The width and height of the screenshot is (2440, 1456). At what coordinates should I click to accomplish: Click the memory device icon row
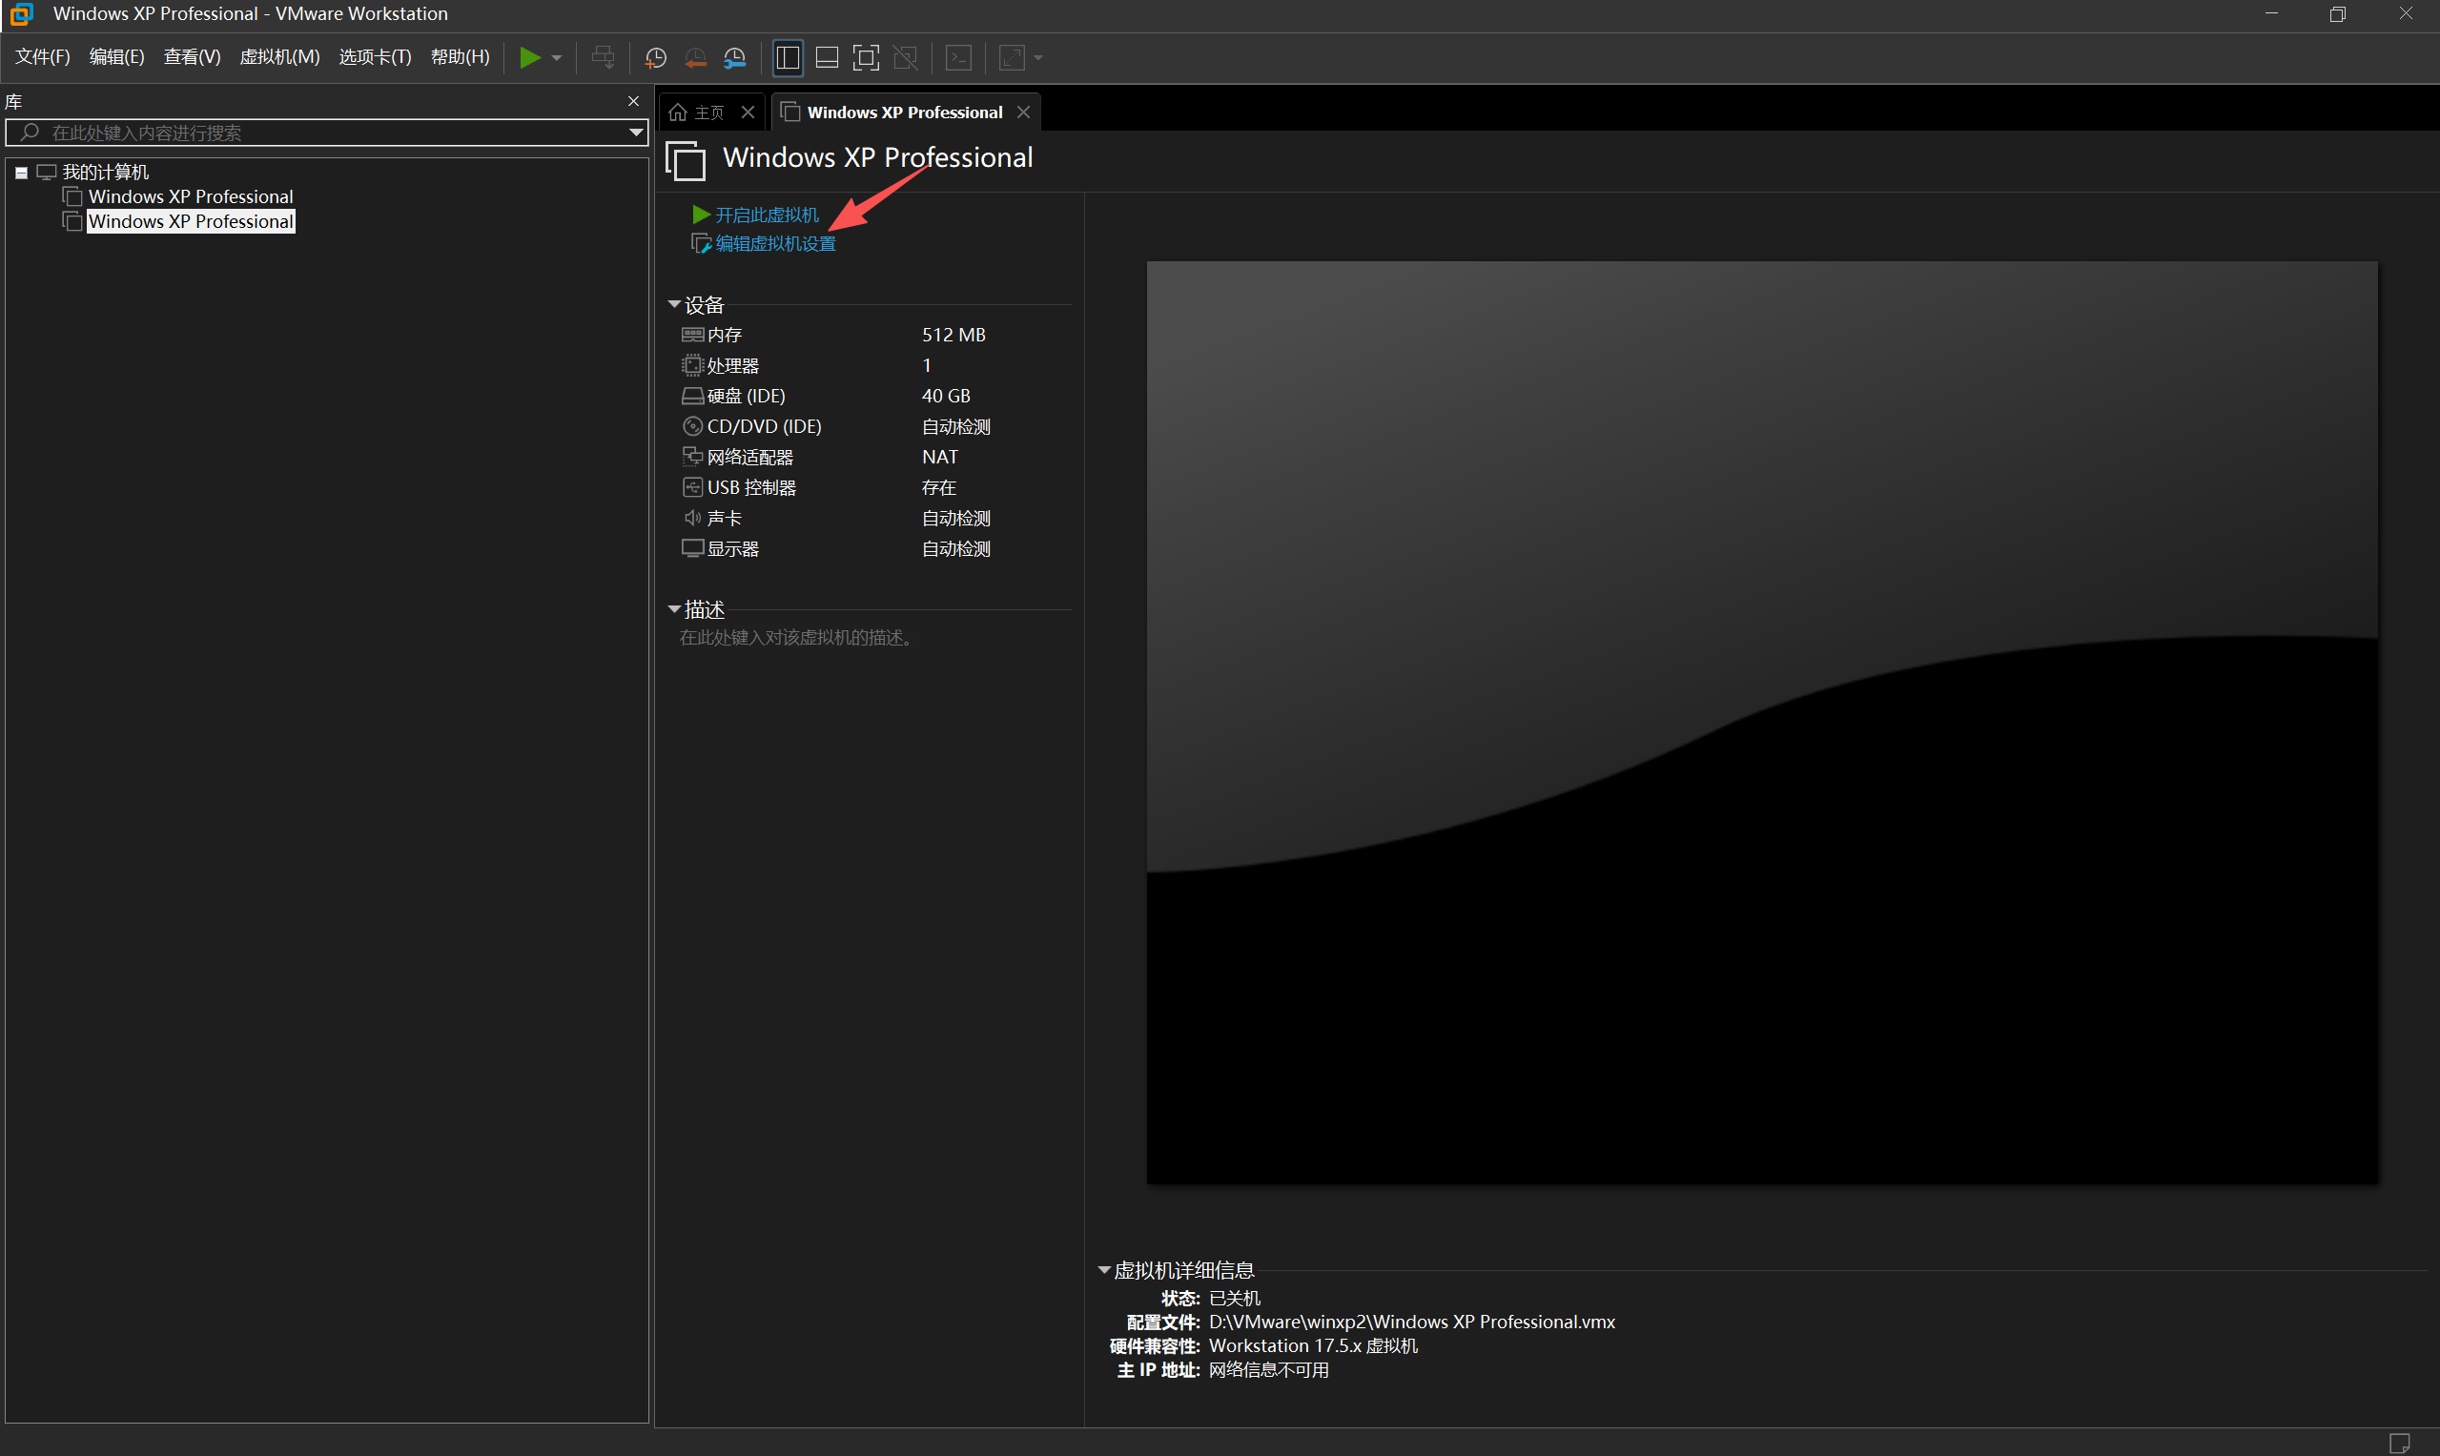click(692, 335)
